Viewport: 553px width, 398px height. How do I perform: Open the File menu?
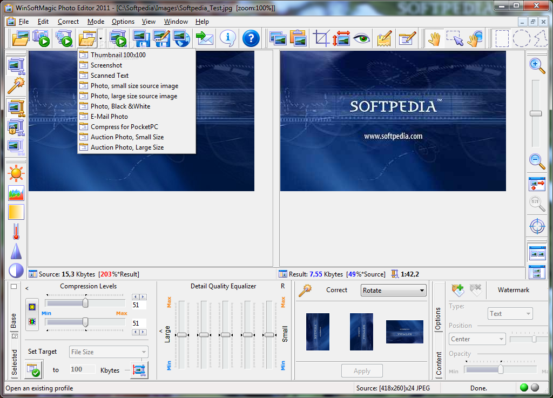[24, 22]
